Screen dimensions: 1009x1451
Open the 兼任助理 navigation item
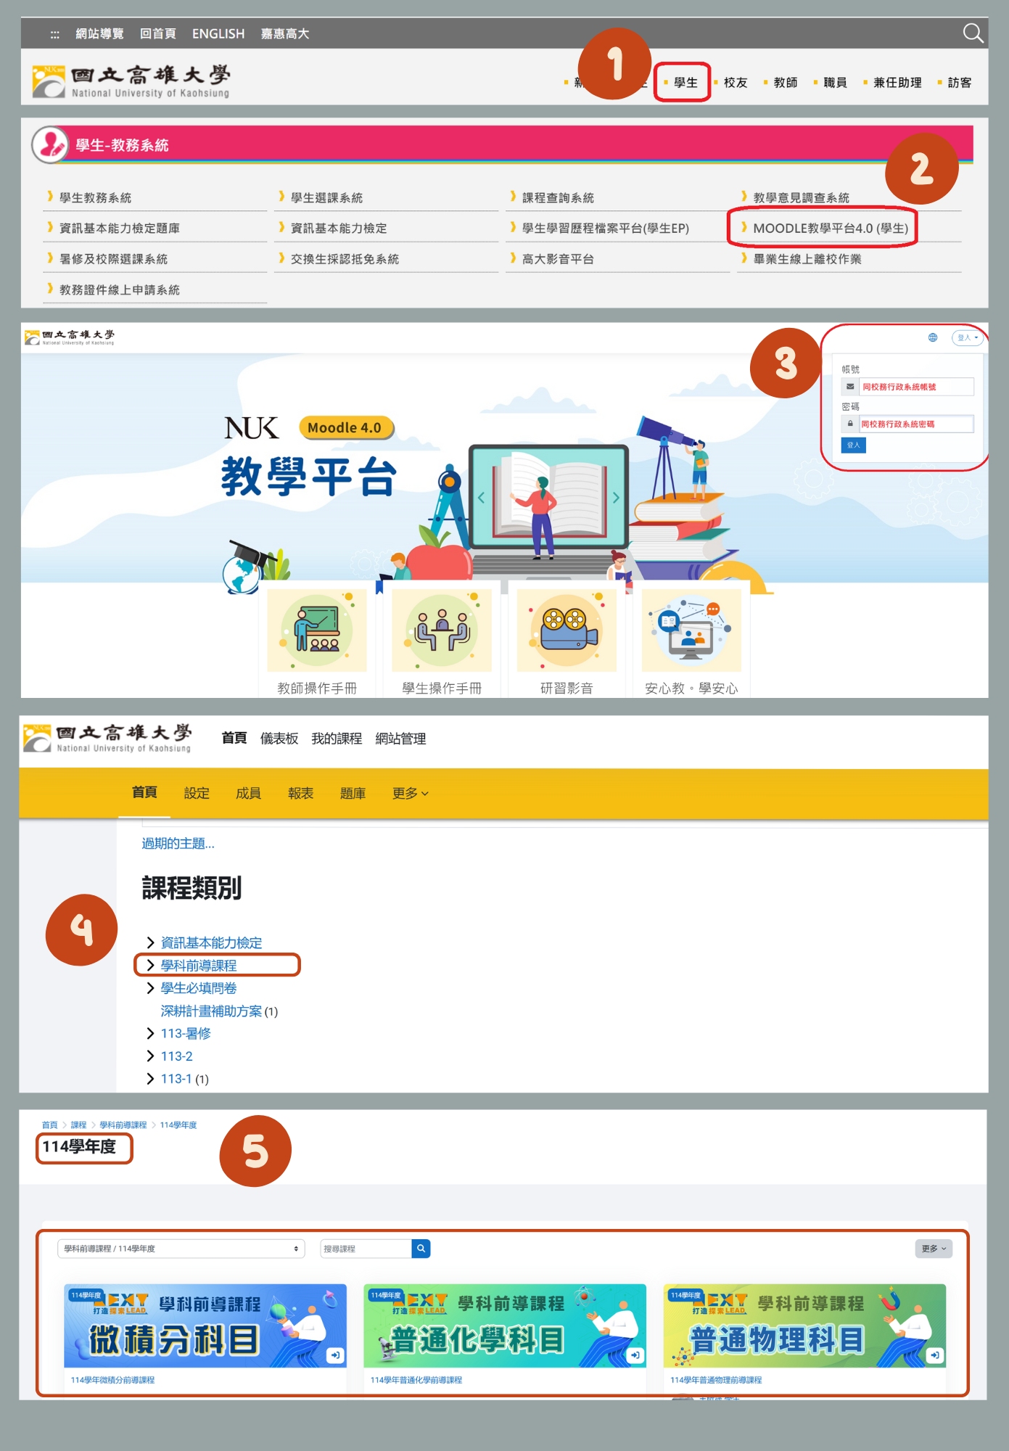[x=897, y=83]
